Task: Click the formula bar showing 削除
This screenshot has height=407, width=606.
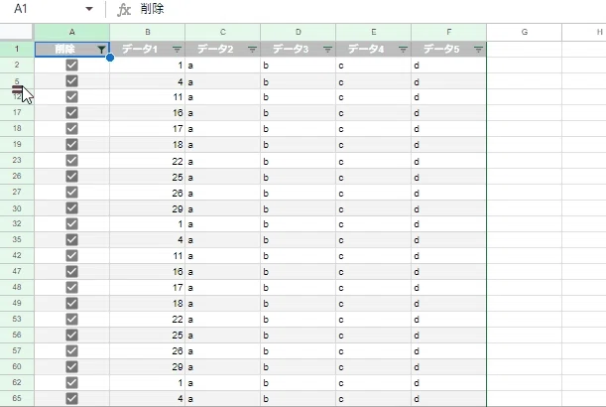Action: pyautogui.click(x=371, y=9)
